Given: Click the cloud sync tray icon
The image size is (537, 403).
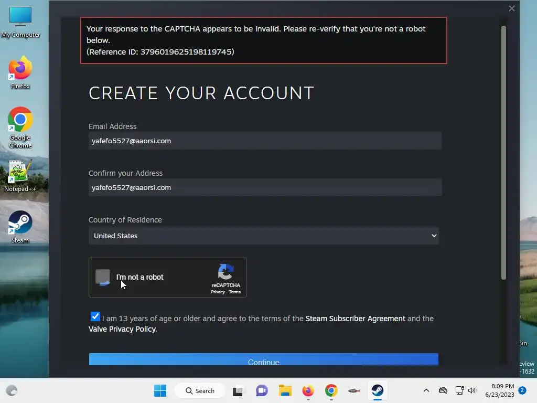Looking at the screenshot, I should coord(443,390).
